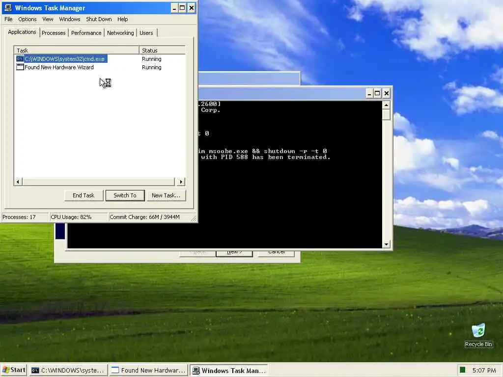Switch to the Performance tab

[x=86, y=33]
